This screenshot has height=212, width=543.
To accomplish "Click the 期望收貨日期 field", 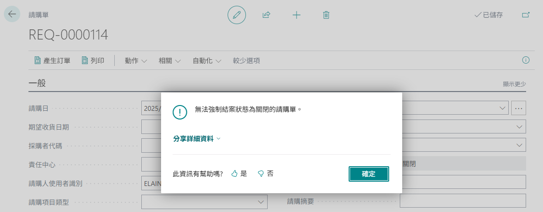I will click(x=151, y=127).
